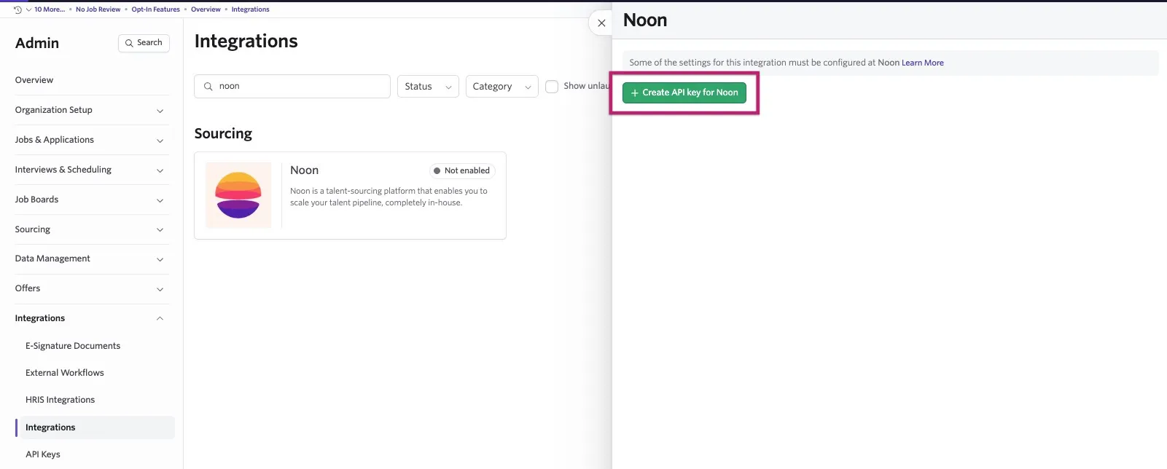Image resolution: width=1167 pixels, height=469 pixels.
Task: Open the 10 More breadcrumb dropdown
Action: [x=45, y=9]
